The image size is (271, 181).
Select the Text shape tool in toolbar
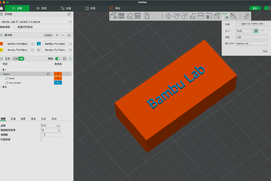224,16
